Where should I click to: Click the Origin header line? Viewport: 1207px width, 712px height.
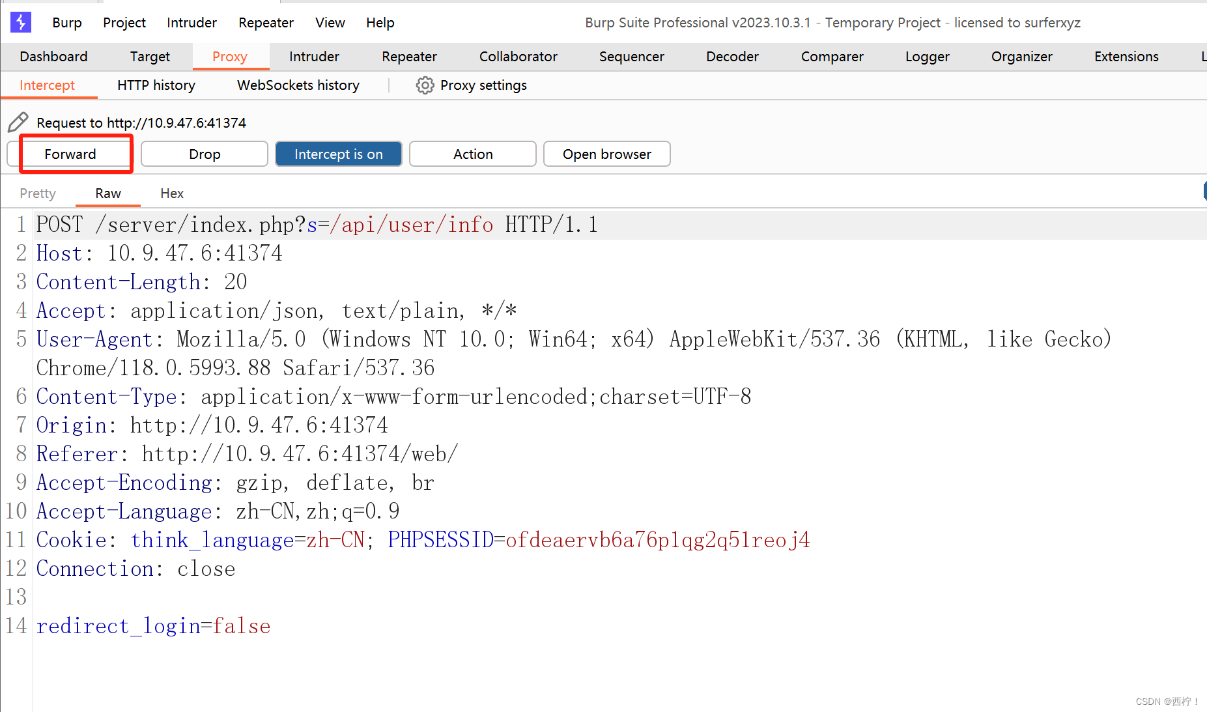click(212, 425)
